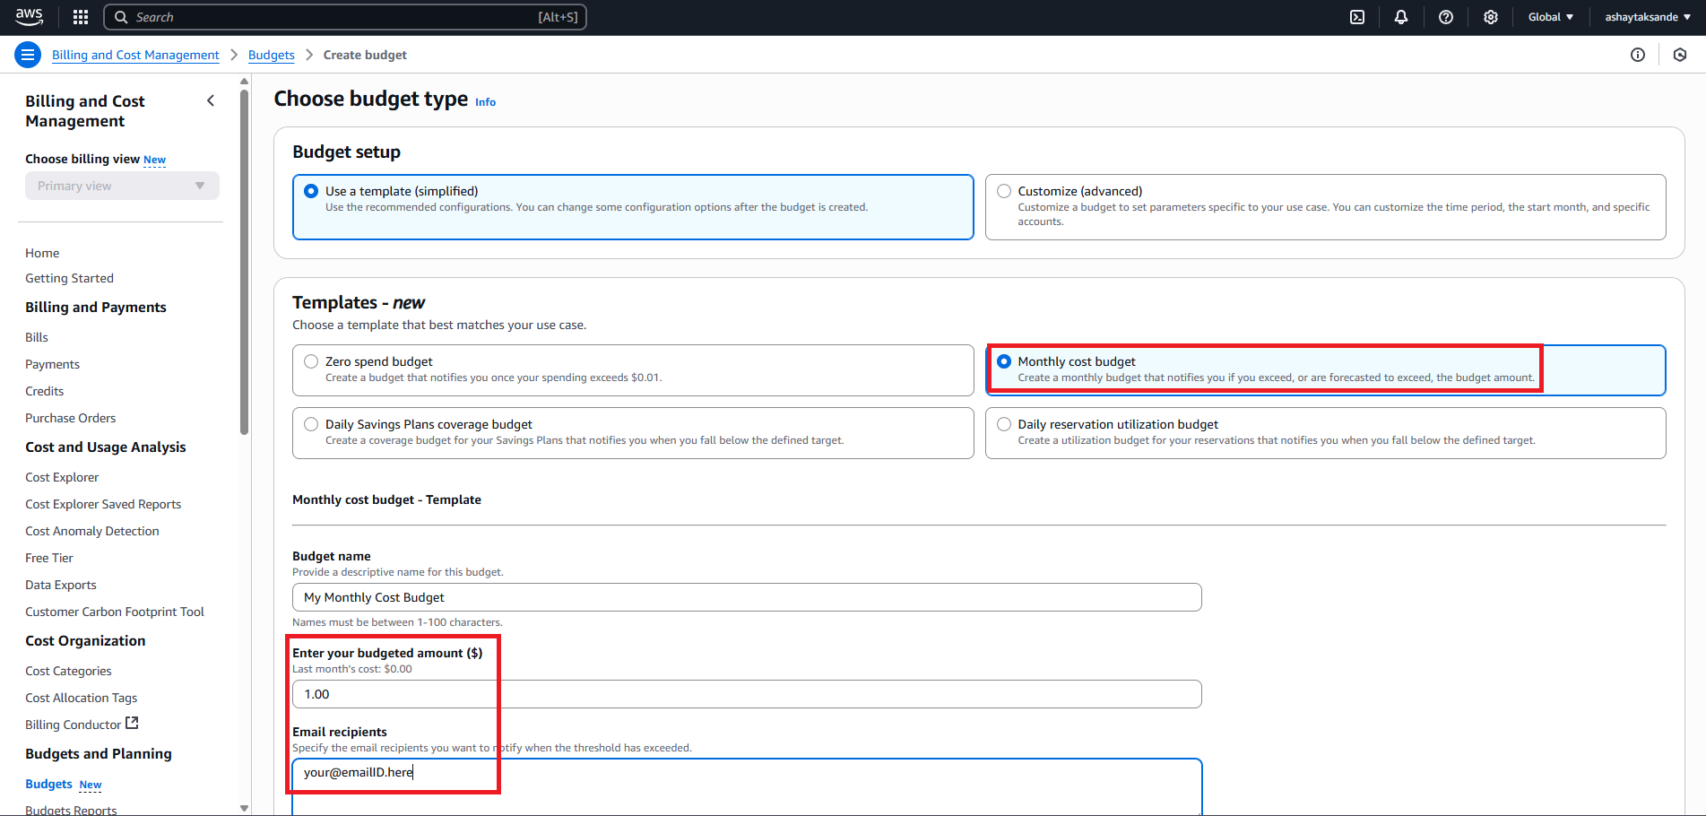Click sidebar scrollbar down arrow
This screenshot has width=1706, height=816.
(x=244, y=808)
